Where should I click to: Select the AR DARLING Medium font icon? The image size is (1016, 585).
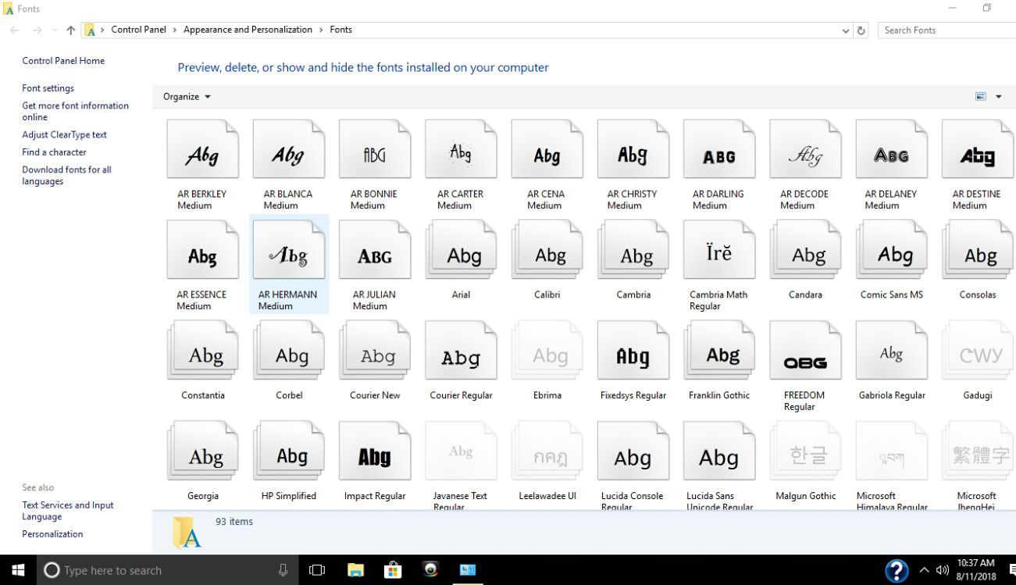point(719,149)
